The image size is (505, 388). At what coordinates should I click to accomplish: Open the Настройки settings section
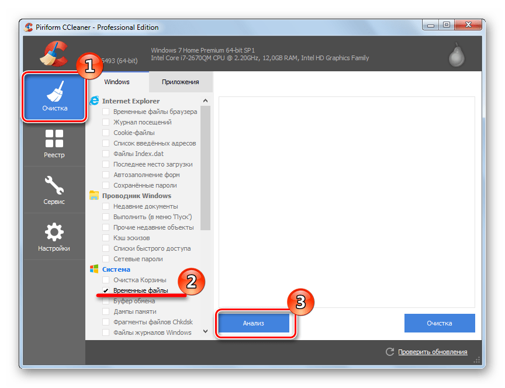pyautogui.click(x=54, y=237)
